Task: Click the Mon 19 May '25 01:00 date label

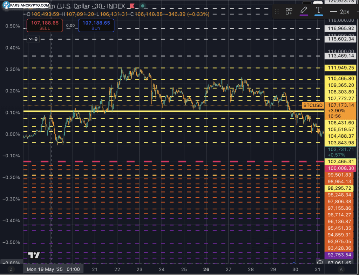Action: [x=53, y=269]
